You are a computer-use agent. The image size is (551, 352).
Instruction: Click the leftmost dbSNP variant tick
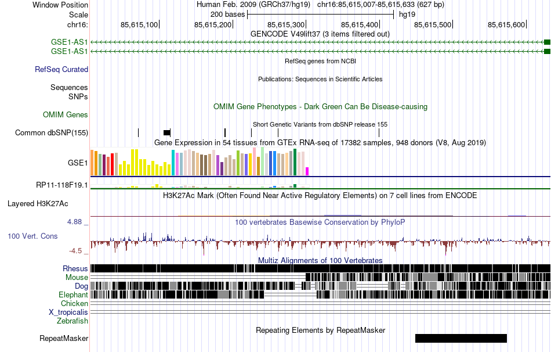(x=139, y=132)
